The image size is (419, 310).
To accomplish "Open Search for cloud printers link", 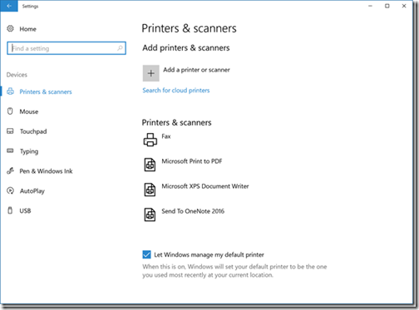I will [176, 91].
